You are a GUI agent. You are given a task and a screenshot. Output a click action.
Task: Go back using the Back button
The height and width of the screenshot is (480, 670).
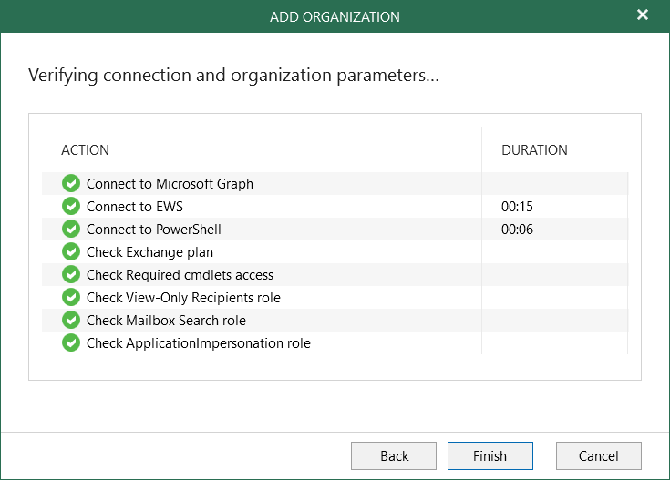pyautogui.click(x=394, y=456)
